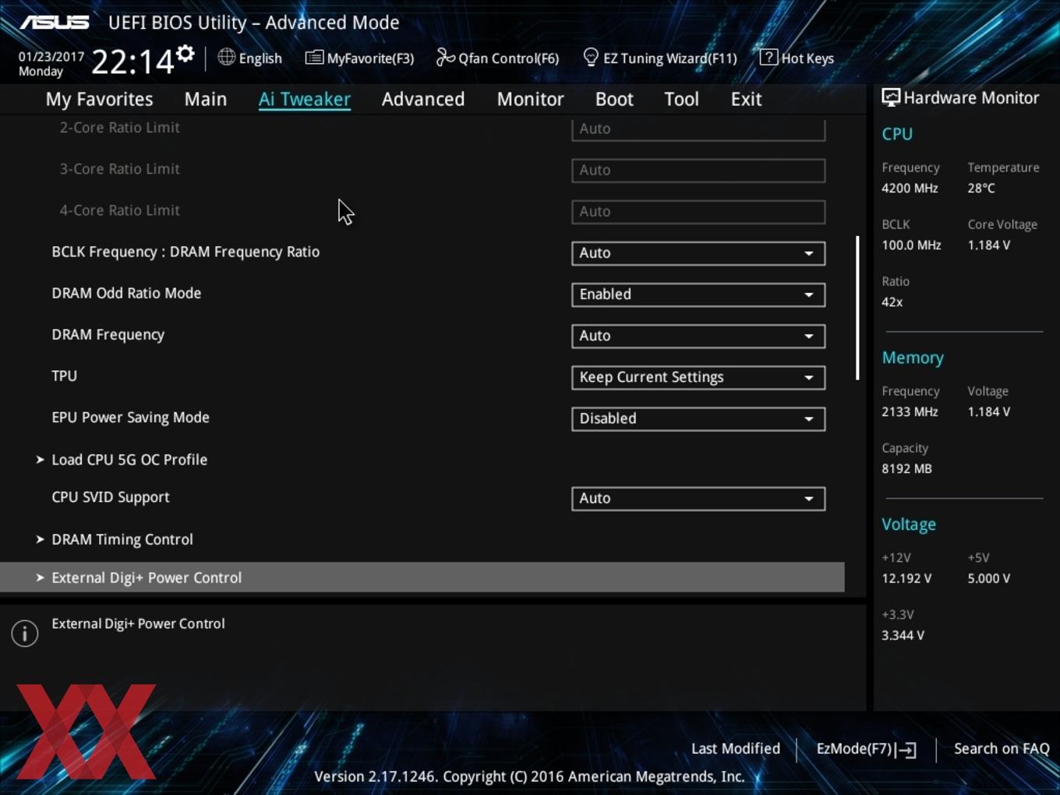Open the CPU SVID Support dropdown
The image size is (1060, 795).
(x=698, y=499)
